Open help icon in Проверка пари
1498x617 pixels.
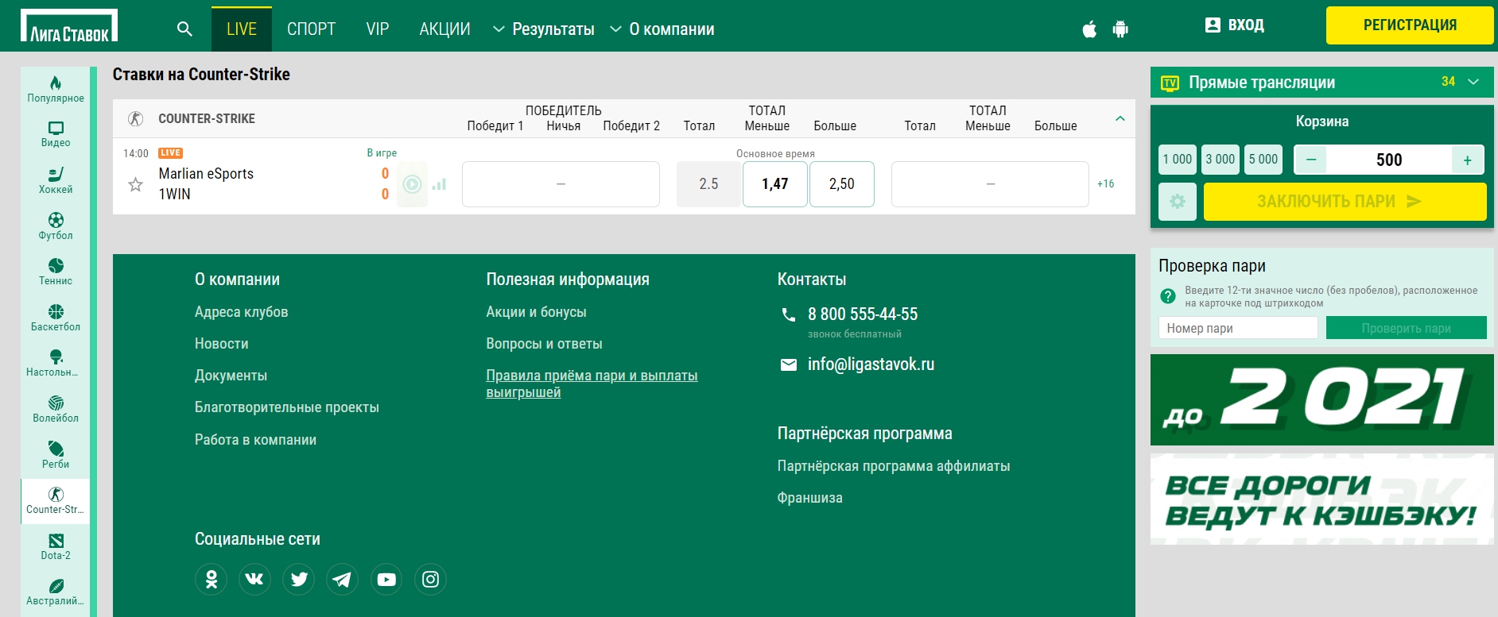click(x=1168, y=296)
